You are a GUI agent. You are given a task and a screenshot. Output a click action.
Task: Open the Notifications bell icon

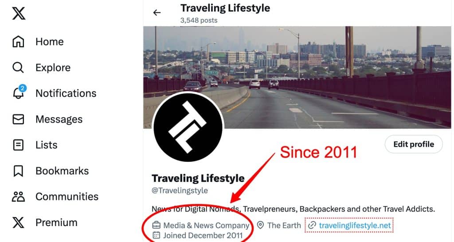tap(18, 93)
